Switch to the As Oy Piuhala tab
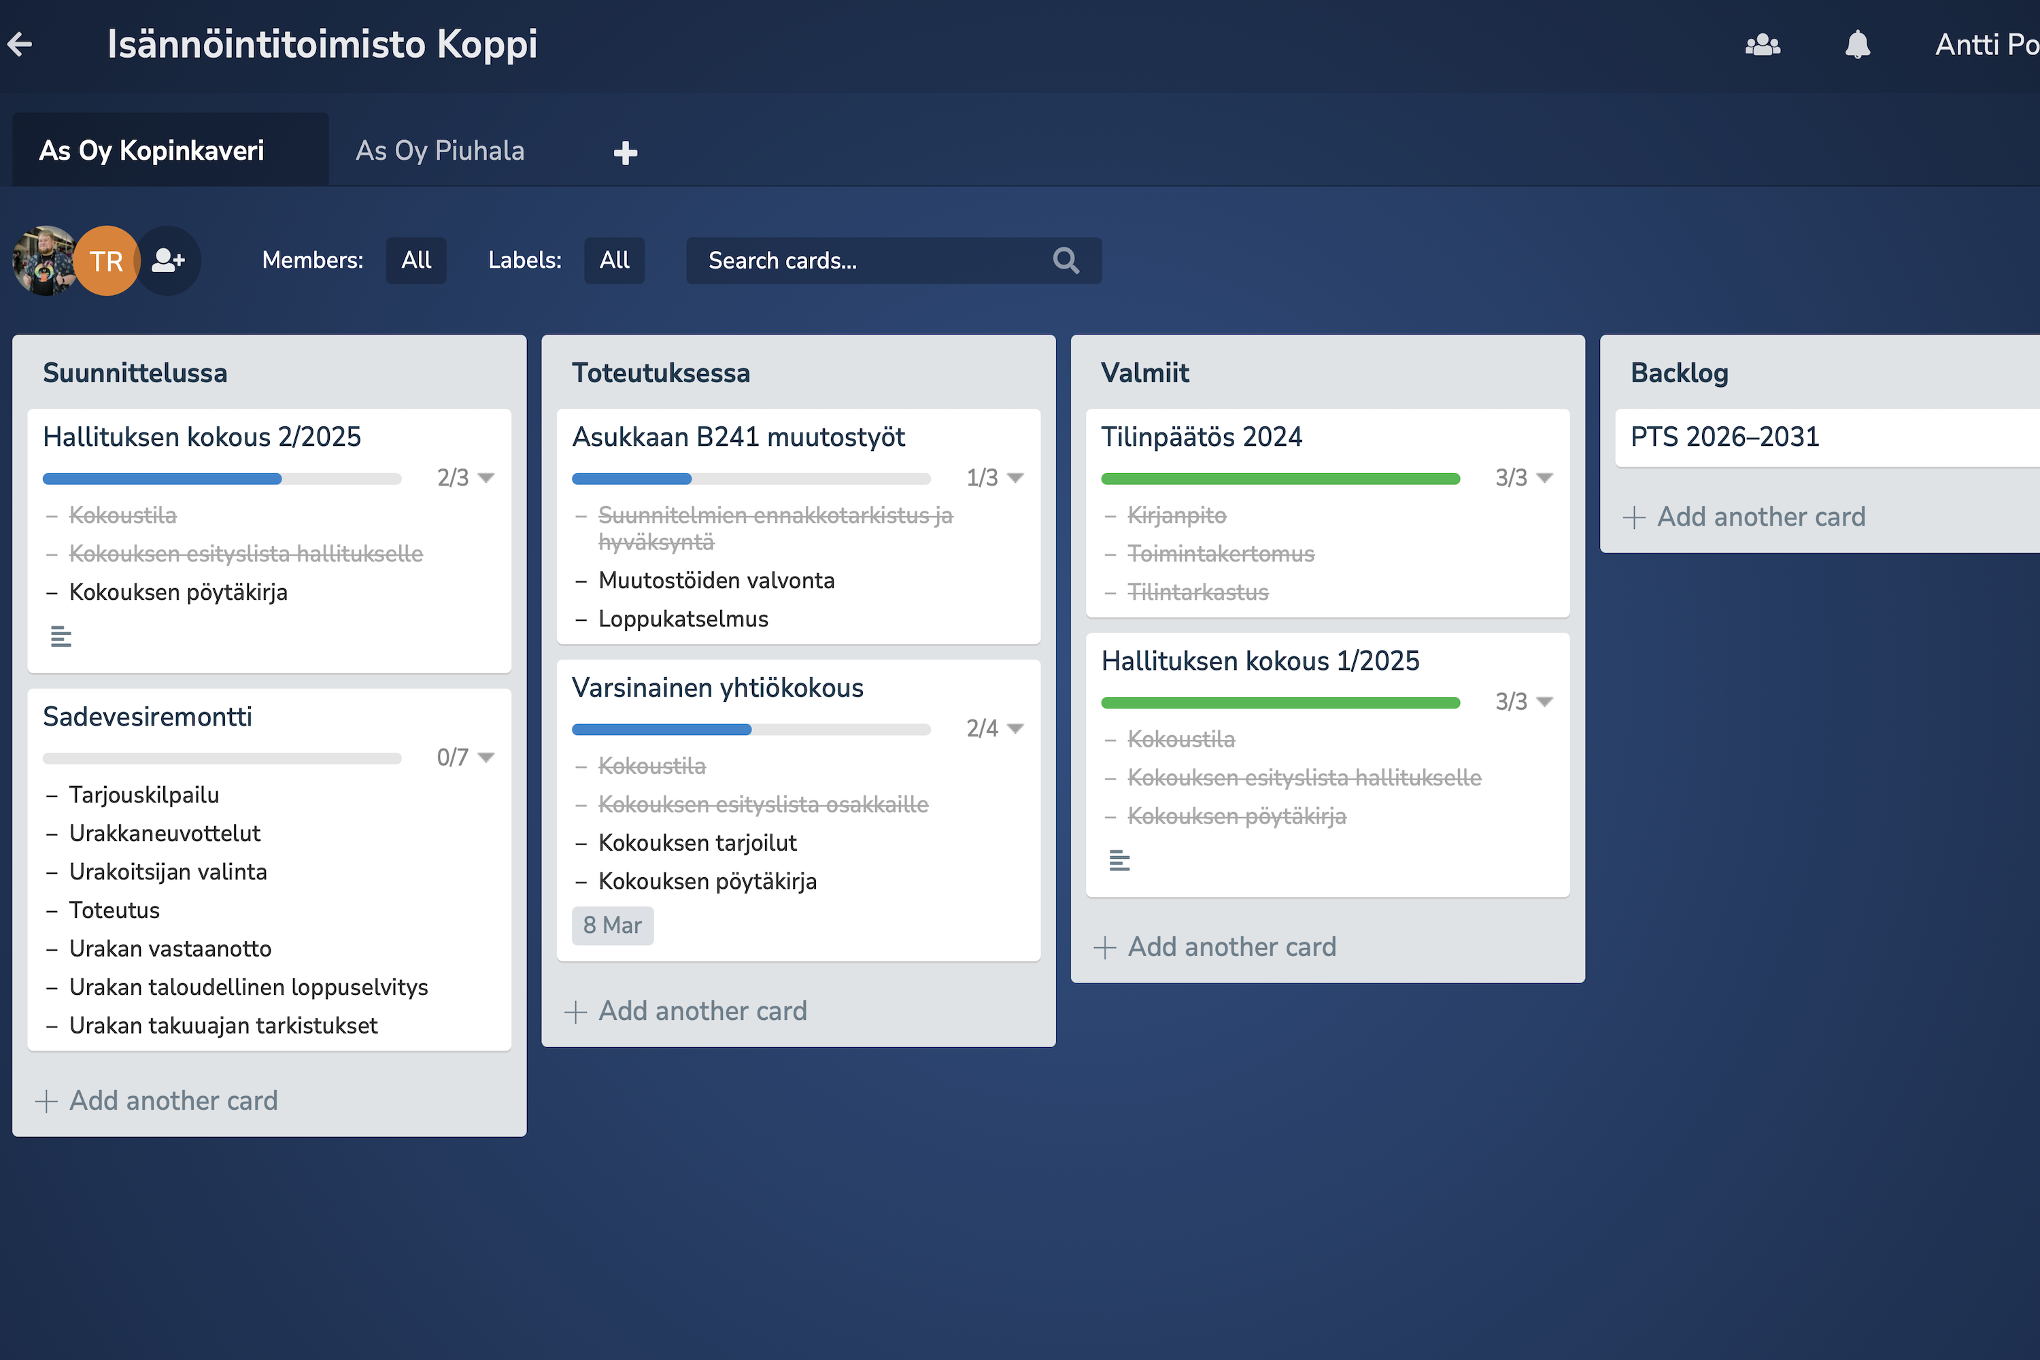This screenshot has height=1360, width=2040. [440, 151]
